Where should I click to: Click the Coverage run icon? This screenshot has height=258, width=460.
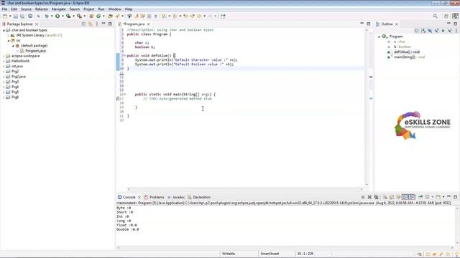(x=68, y=16)
